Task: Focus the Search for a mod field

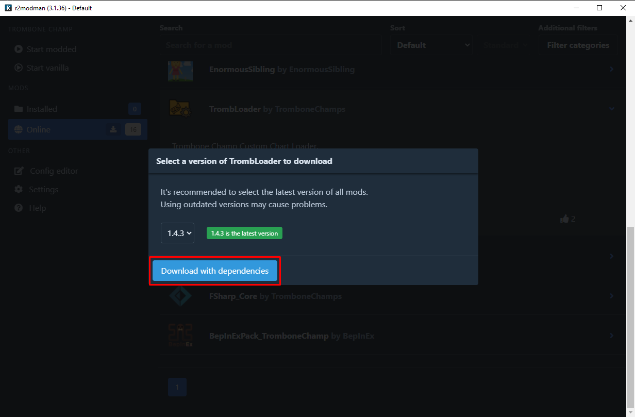Action: pyautogui.click(x=271, y=45)
